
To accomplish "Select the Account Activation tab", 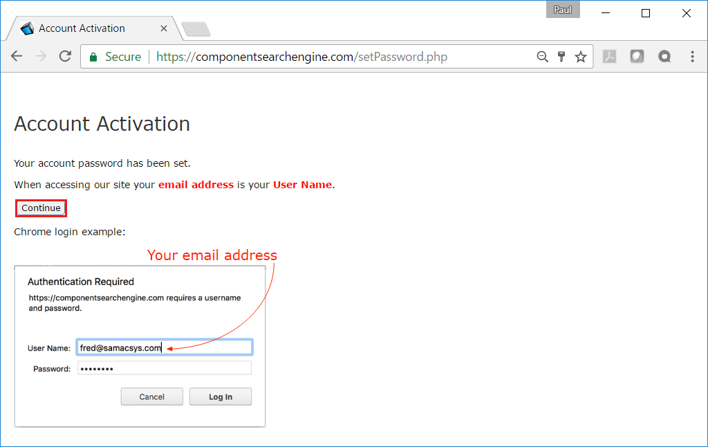I will coord(82,28).
